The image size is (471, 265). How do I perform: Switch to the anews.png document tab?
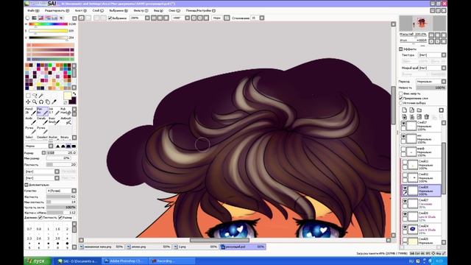[x=149, y=247]
